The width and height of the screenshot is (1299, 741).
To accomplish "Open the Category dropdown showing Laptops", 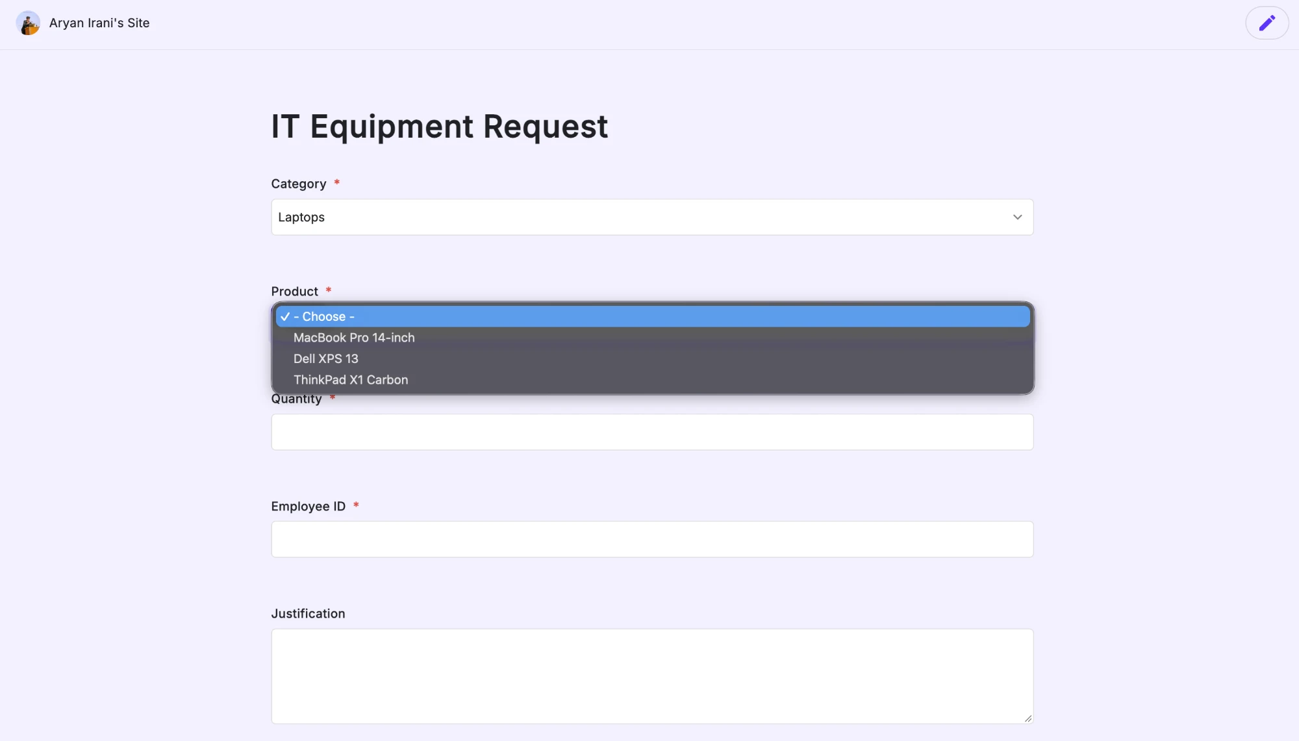I will [x=652, y=217].
